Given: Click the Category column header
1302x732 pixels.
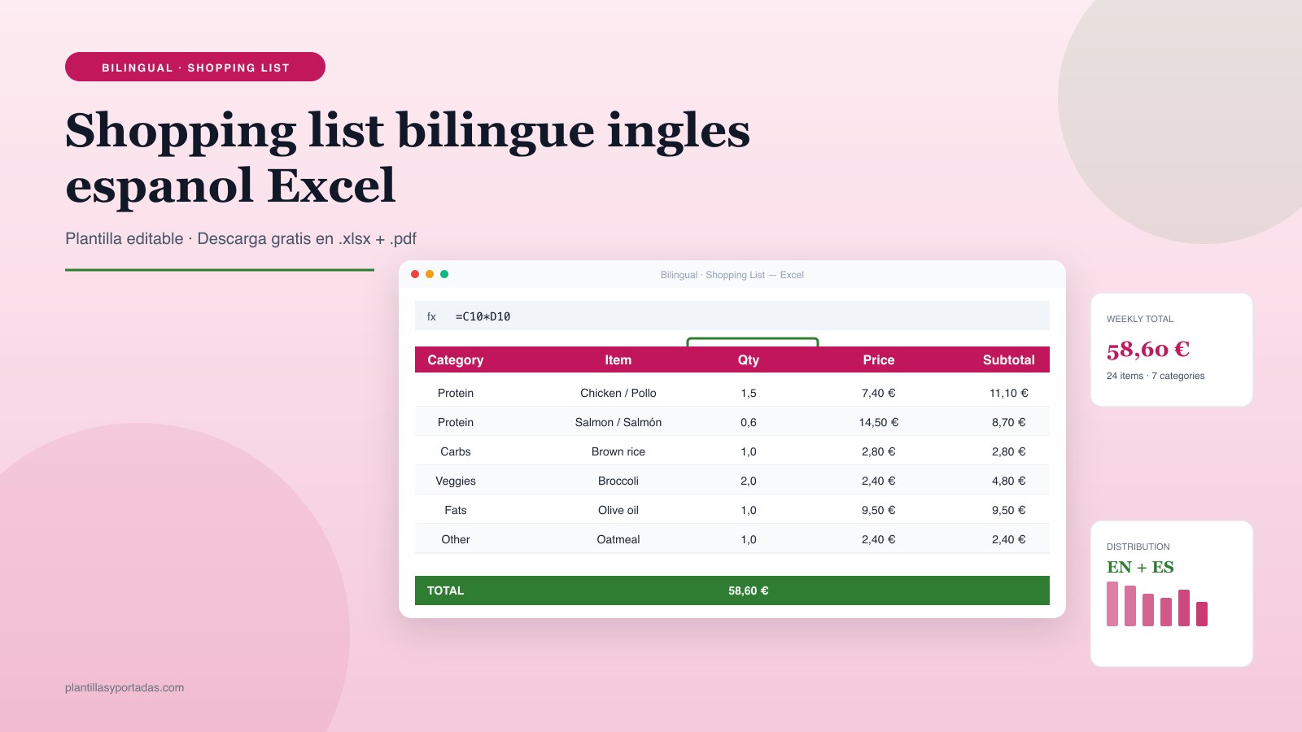Looking at the screenshot, I should (x=456, y=359).
